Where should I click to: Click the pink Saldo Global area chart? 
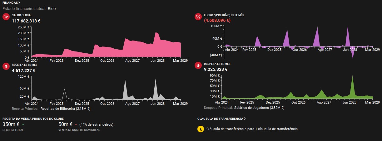click(x=106, y=45)
